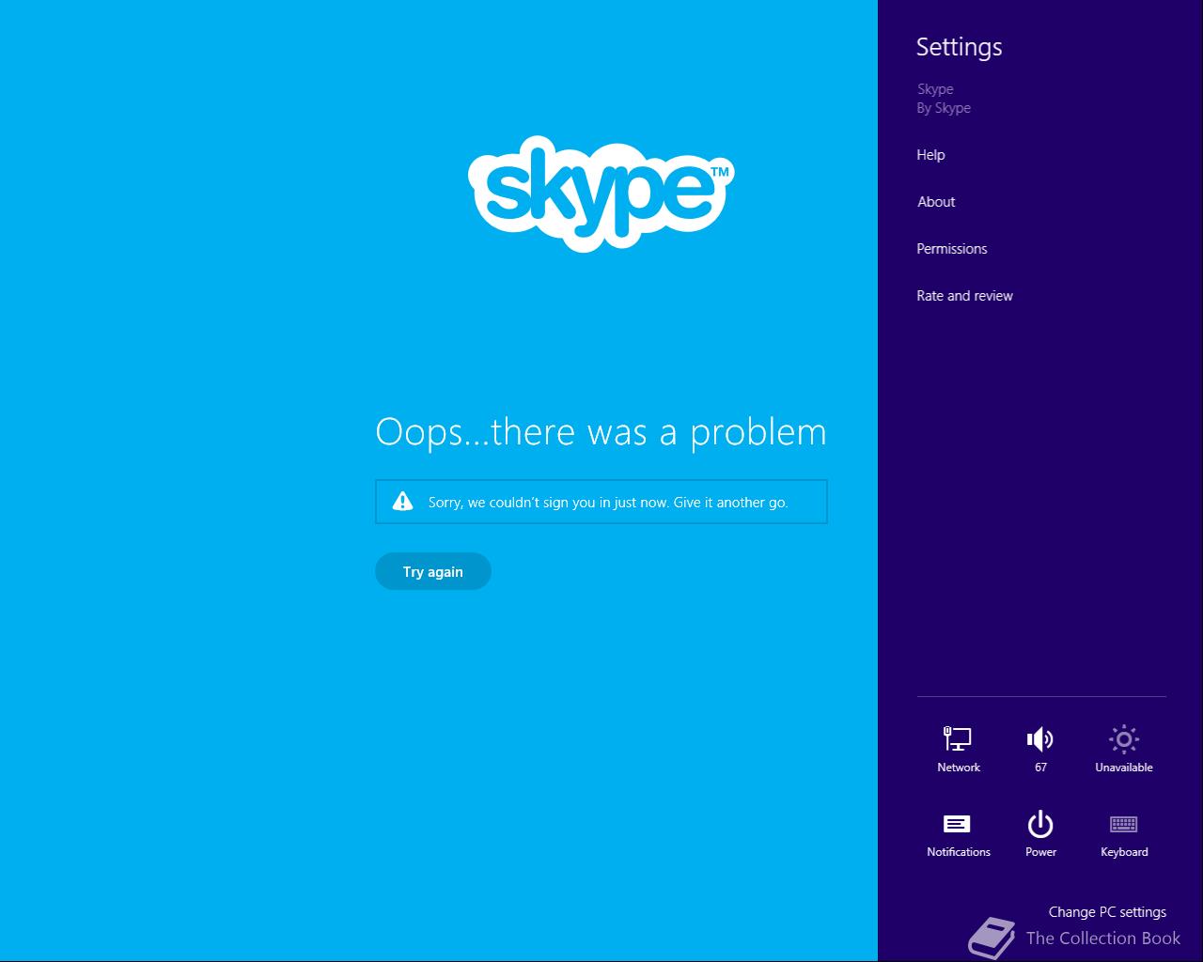Open the Keyboard icon
1203x962 pixels.
1124,824
